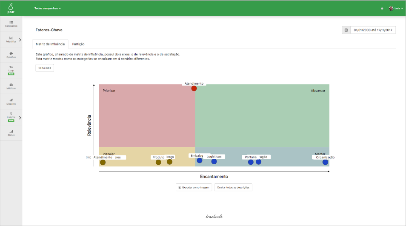Image resolution: width=406 pixels, height=226 pixels.
Task: Click the tracksale footer logo
Action: pos(214,216)
